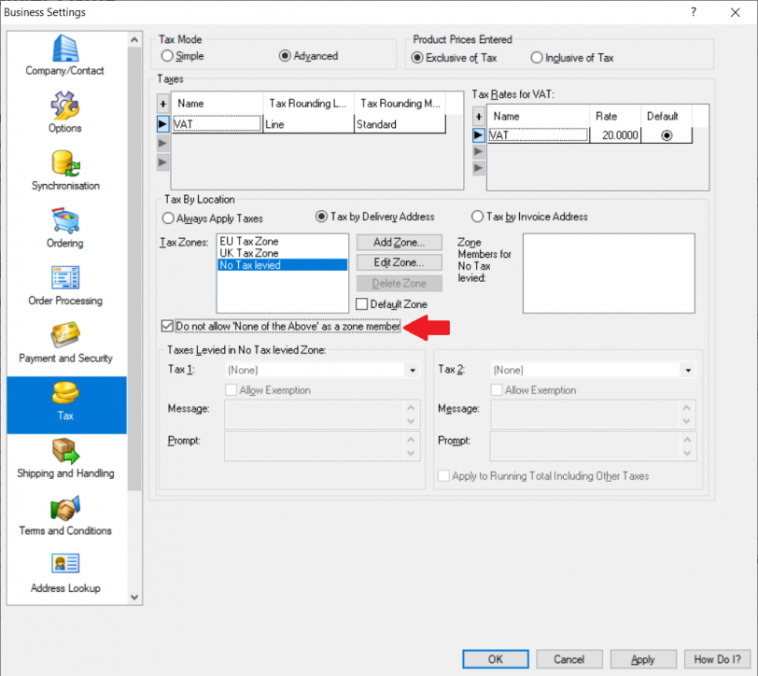Expand the Tax 2 dropdown

(688, 371)
